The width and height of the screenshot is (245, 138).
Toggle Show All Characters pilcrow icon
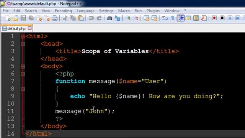click(173, 18)
